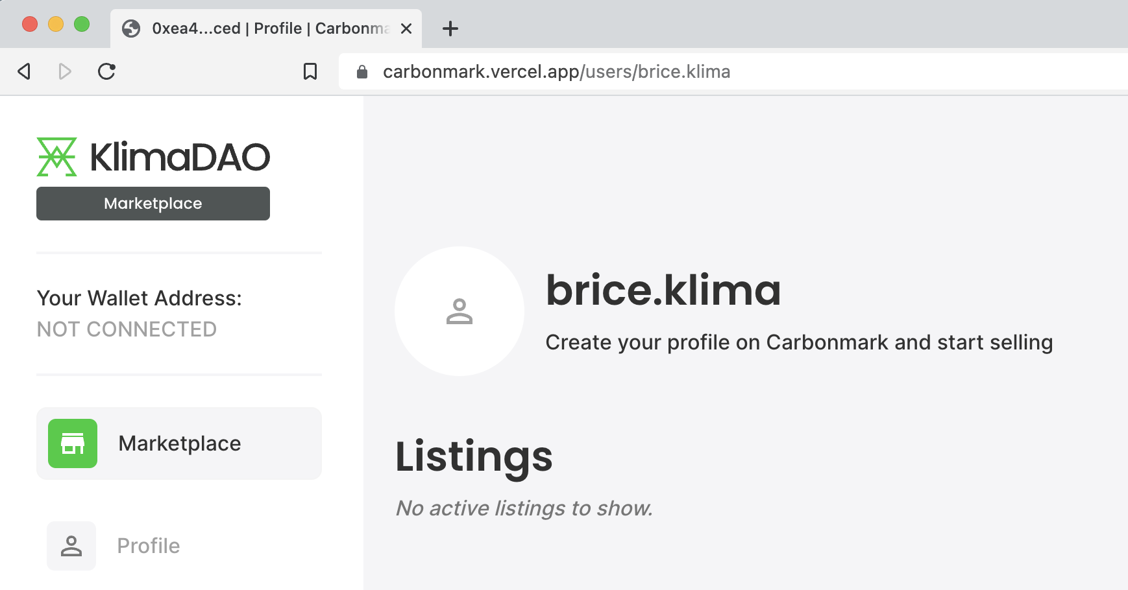1128x590 pixels.
Task: Open a new browser tab
Action: [x=450, y=27]
